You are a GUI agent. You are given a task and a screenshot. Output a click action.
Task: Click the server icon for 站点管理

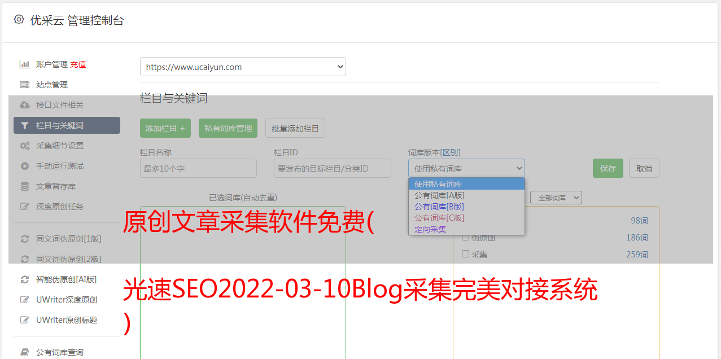24,85
